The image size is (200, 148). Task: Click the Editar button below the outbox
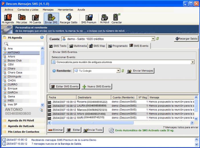pyautogui.click(x=73, y=130)
